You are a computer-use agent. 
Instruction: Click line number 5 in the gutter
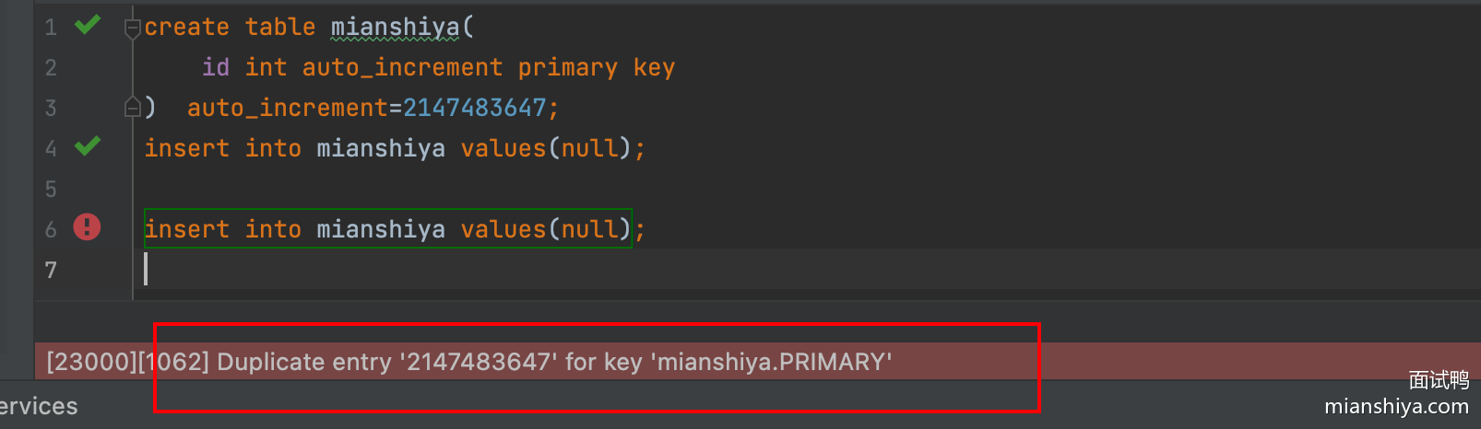coord(51,189)
